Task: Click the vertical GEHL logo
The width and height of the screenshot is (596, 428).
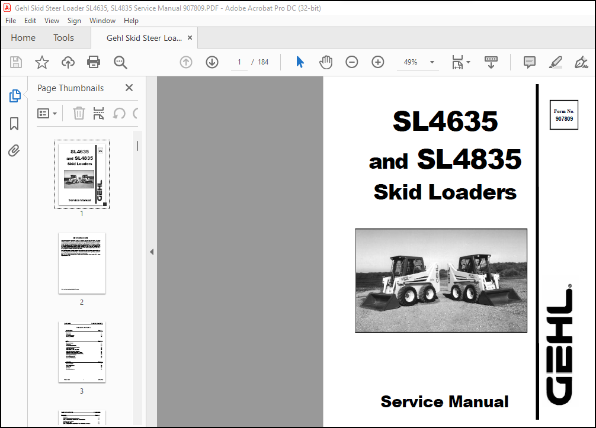Action: (x=559, y=346)
